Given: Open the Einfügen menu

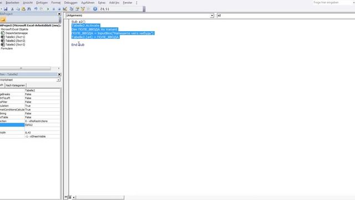Looking at the screenshot, I should [x=42, y=3].
